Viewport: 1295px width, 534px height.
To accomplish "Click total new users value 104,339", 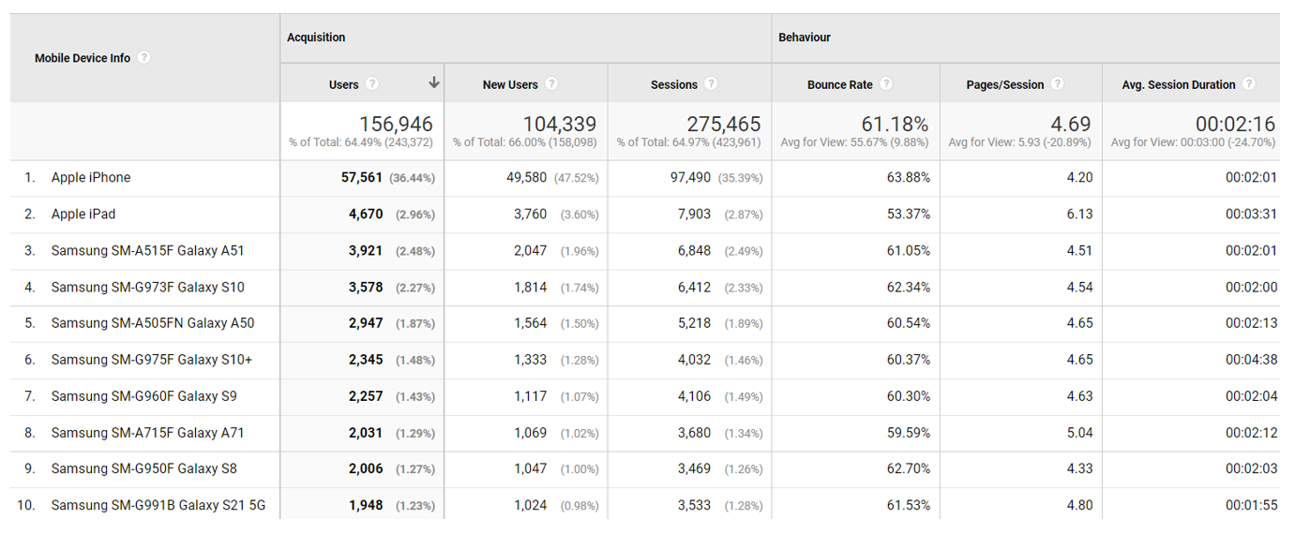I will click(x=559, y=124).
